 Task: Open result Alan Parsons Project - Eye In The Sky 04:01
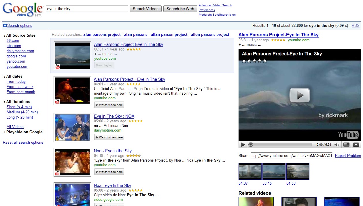point(129,79)
